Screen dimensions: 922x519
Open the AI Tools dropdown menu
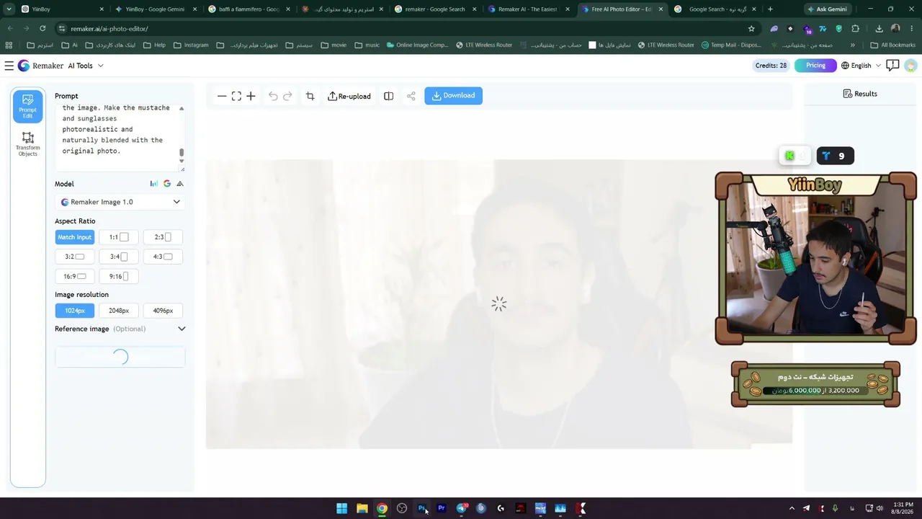tap(86, 66)
